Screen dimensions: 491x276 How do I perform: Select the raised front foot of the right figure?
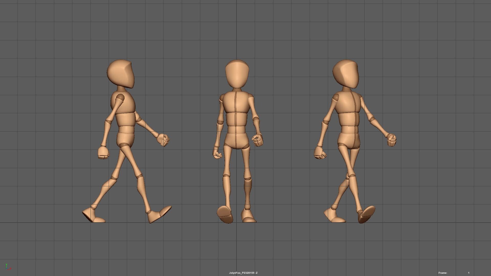(x=366, y=214)
